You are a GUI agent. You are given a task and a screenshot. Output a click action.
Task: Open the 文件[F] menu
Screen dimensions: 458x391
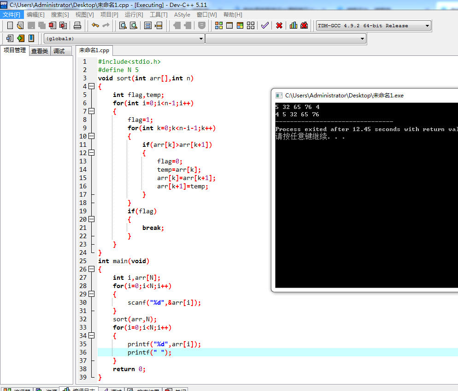point(12,15)
